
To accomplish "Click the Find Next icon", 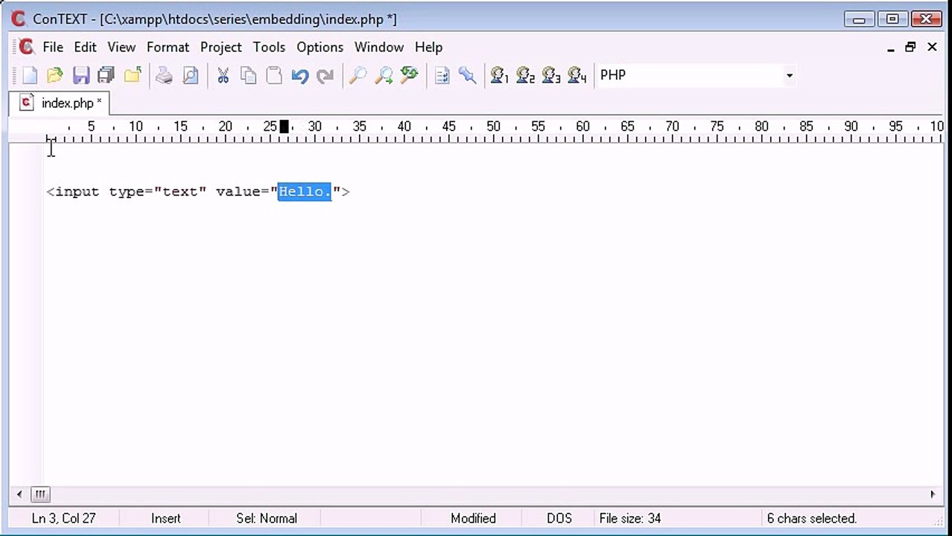I will click(384, 75).
